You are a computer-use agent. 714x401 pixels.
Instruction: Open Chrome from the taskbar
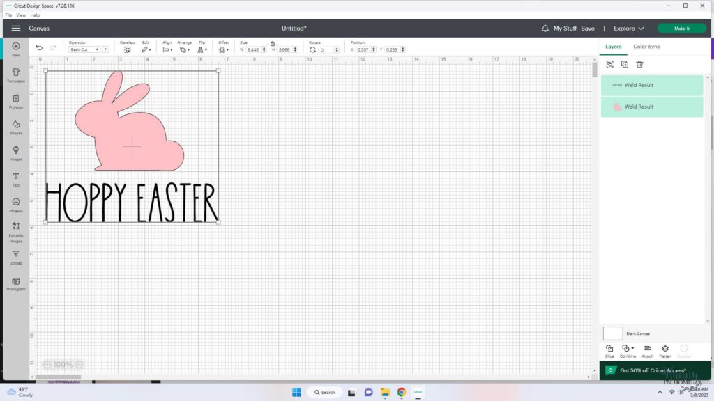point(401,393)
